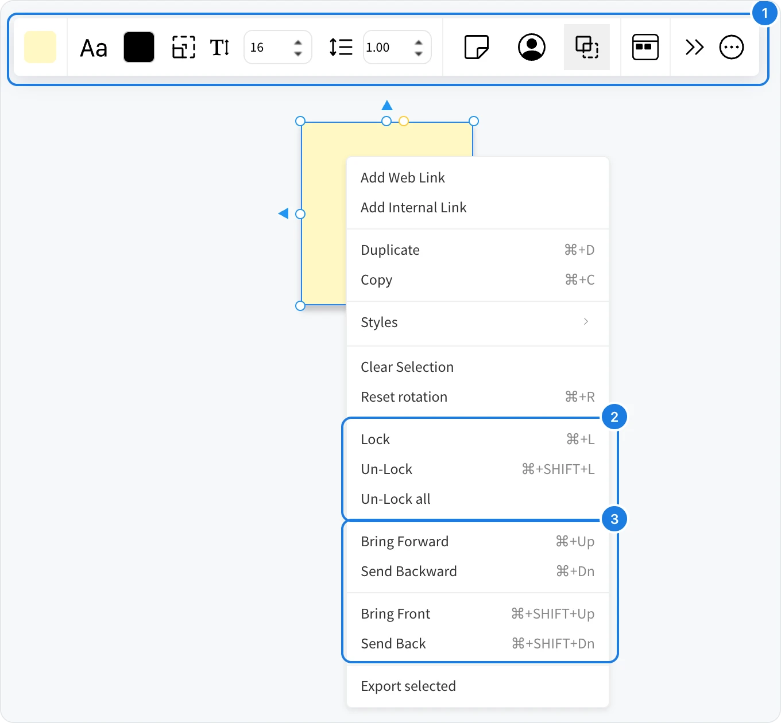Select Add Internal Link
This screenshot has height=723, width=781.
click(x=478, y=208)
